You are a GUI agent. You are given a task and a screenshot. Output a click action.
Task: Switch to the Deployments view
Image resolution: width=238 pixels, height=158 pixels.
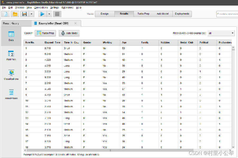[182, 14]
